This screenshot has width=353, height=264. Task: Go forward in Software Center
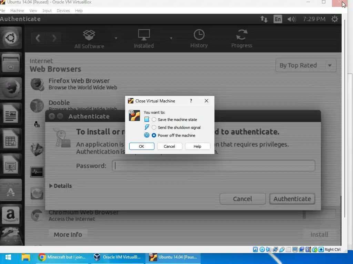pos(54,38)
